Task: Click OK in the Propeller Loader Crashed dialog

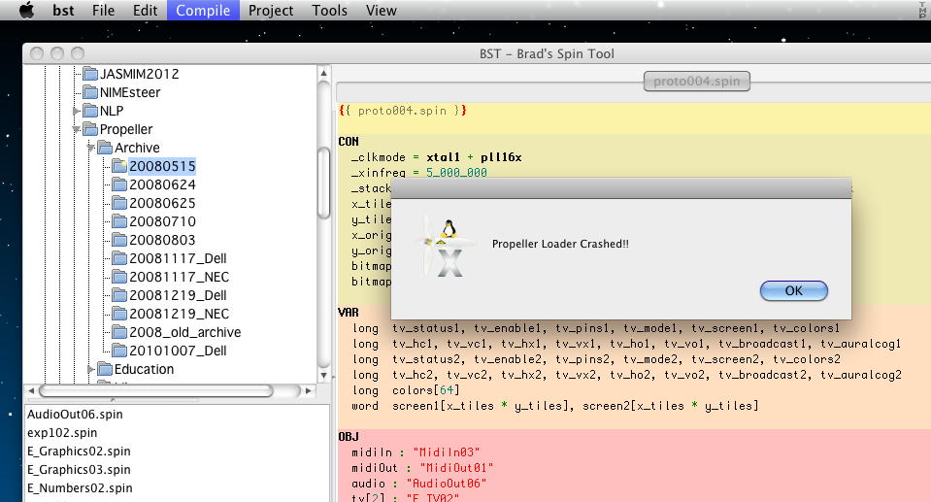Action: (793, 290)
